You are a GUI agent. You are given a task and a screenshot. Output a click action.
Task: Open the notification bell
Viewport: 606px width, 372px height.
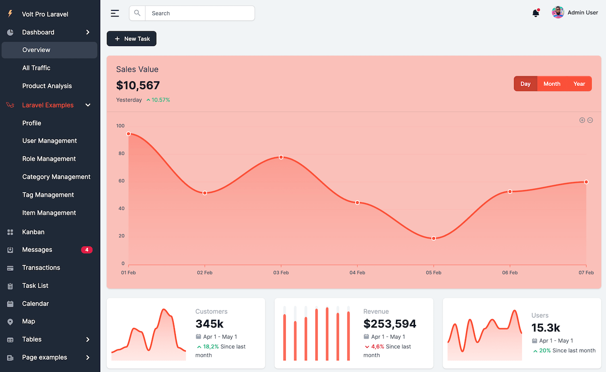pos(535,13)
